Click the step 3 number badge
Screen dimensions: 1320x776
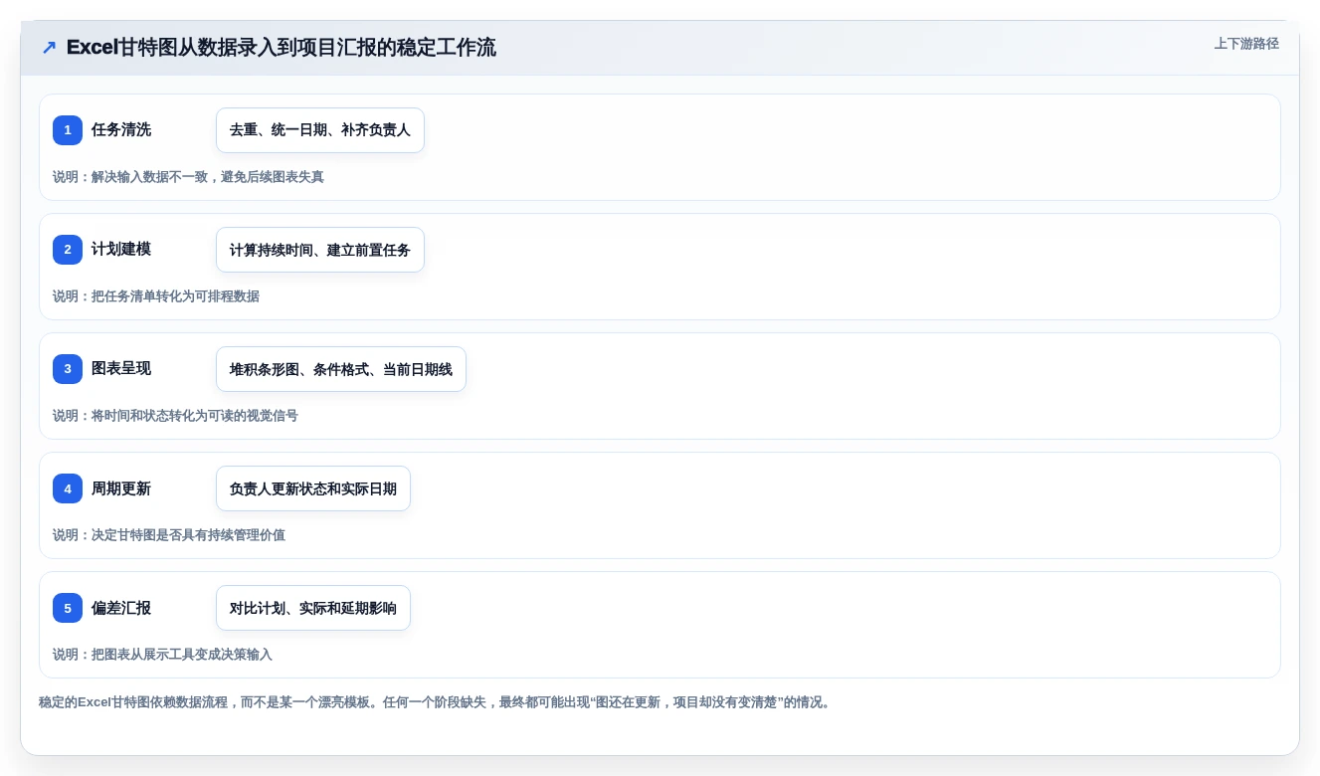coord(68,369)
